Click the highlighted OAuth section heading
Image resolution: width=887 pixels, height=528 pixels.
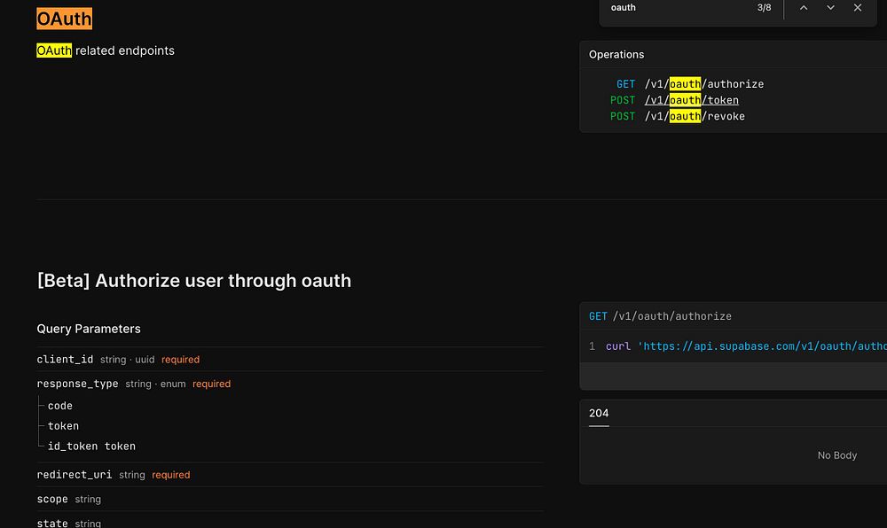point(65,19)
